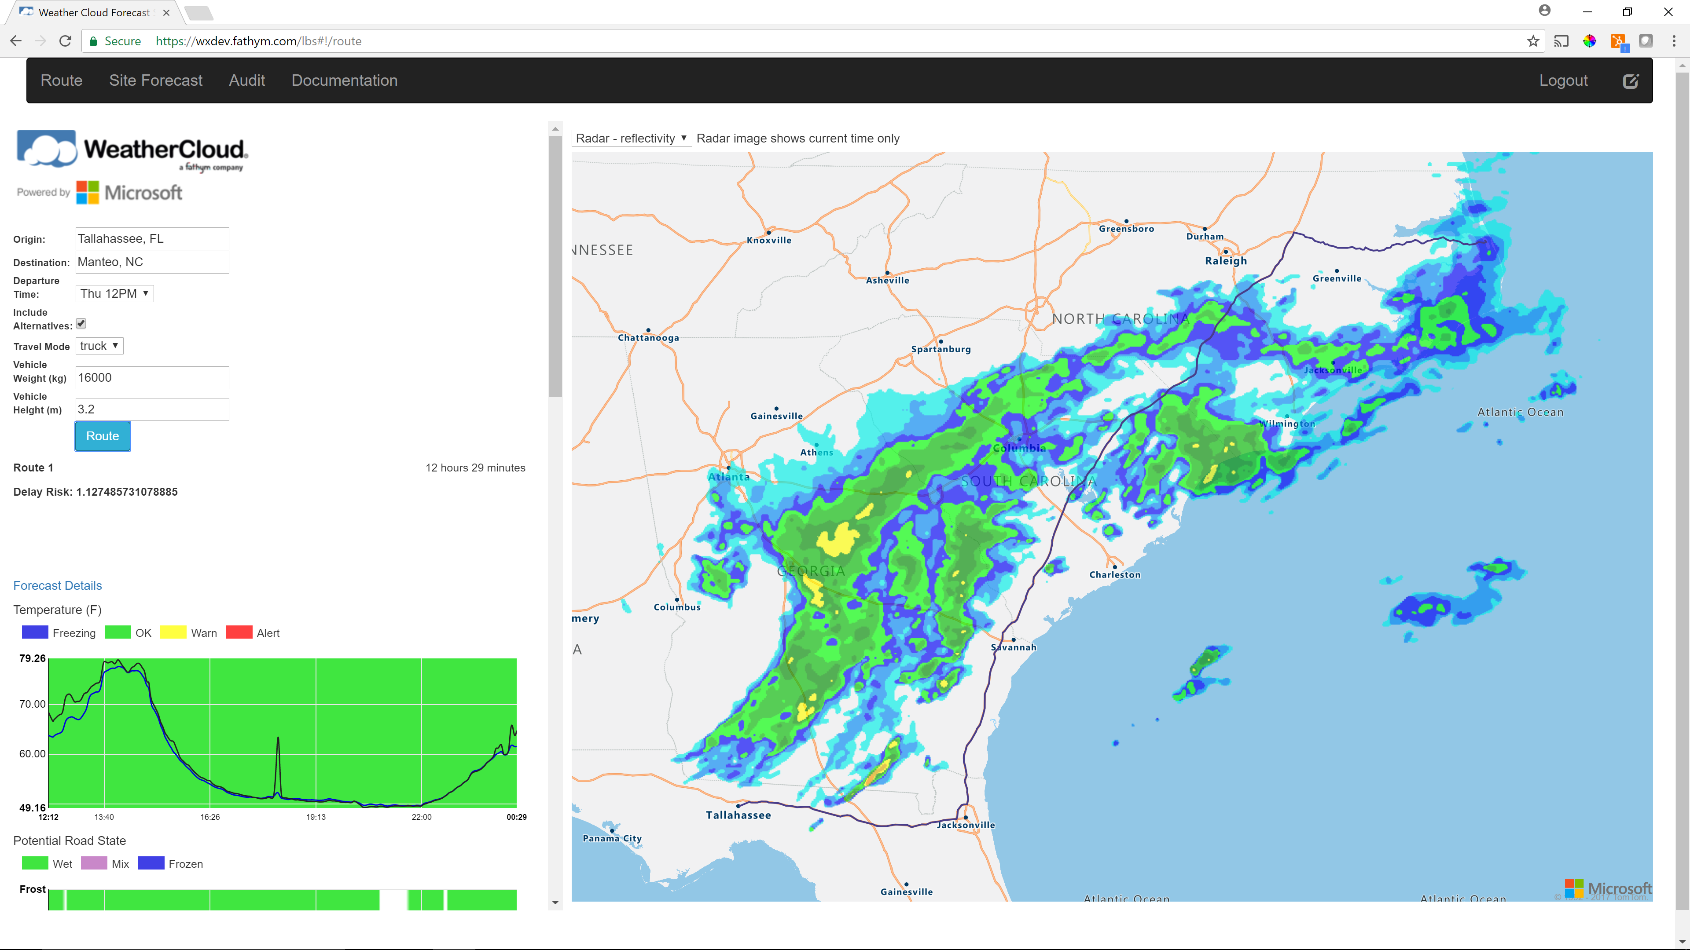The height and width of the screenshot is (950, 1690).
Task: Click left panel scroll up arrow
Action: (x=556, y=128)
